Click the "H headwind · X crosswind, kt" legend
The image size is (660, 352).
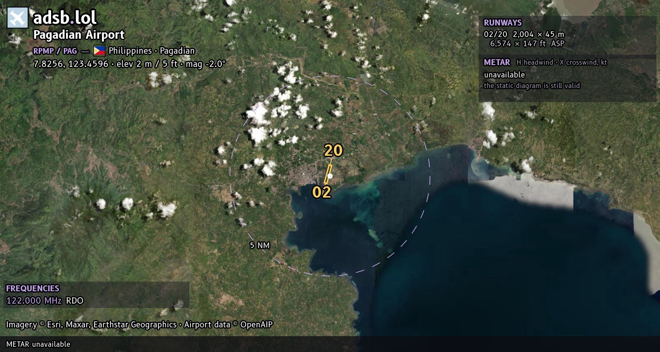point(562,62)
